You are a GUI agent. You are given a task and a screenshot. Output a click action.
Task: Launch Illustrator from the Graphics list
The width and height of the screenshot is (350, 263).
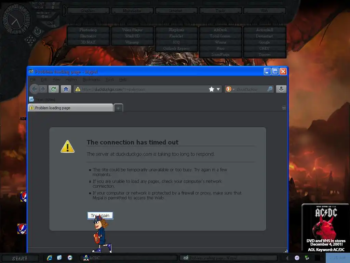pos(88,36)
